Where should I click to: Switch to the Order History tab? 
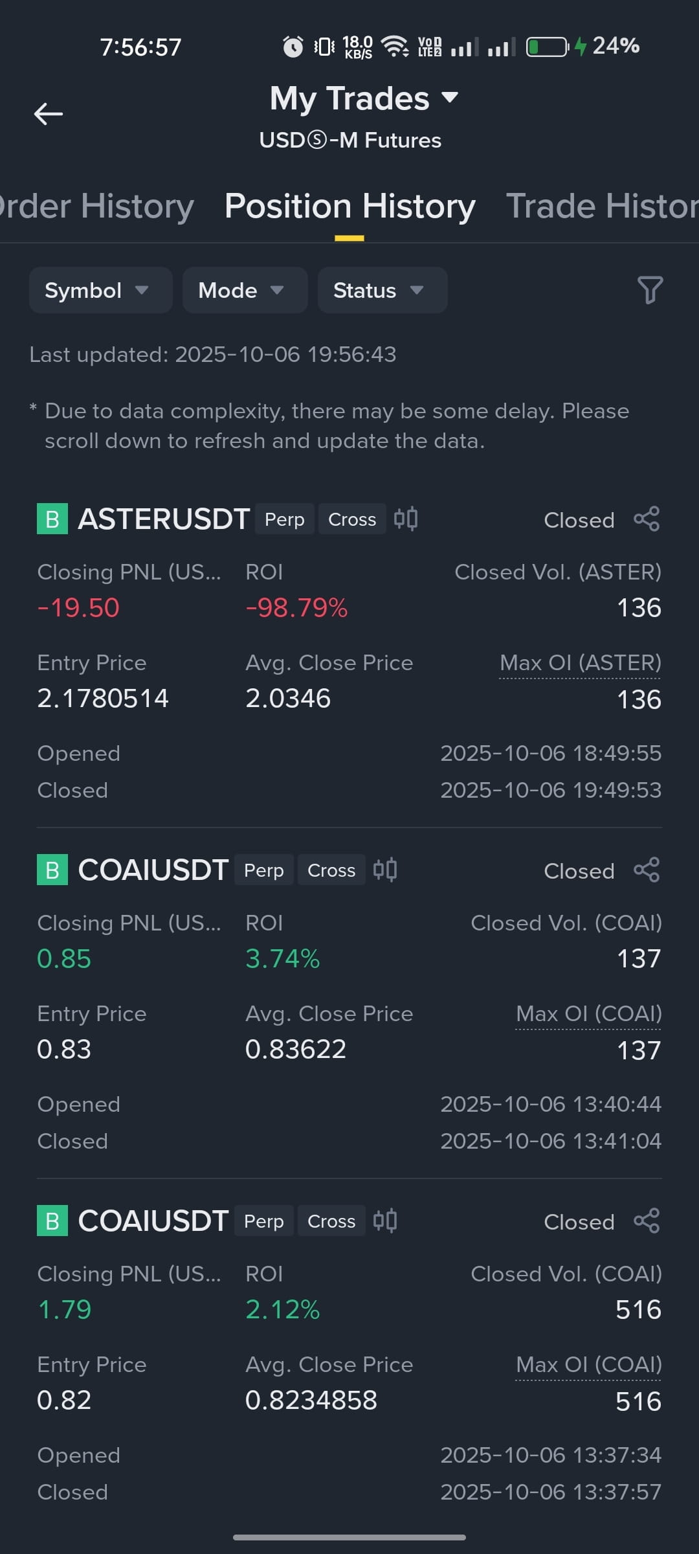[96, 206]
